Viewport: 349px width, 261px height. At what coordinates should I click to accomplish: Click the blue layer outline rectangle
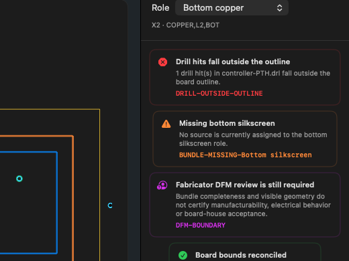[57, 203]
